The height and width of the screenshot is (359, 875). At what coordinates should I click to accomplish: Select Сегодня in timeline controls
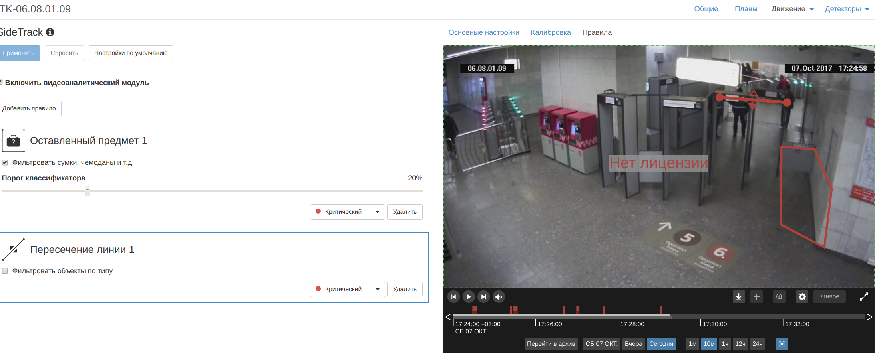pyautogui.click(x=661, y=344)
